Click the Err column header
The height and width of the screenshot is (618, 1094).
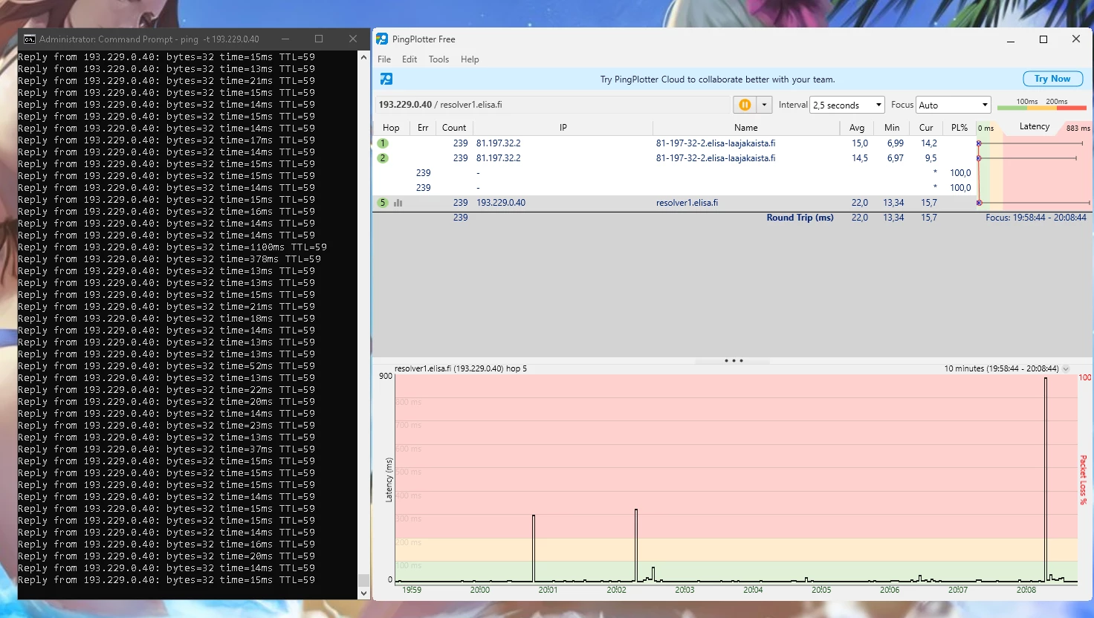pyautogui.click(x=423, y=128)
